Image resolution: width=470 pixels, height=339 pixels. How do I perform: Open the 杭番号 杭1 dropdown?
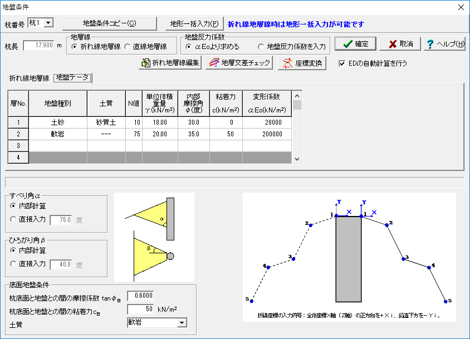tap(49, 23)
